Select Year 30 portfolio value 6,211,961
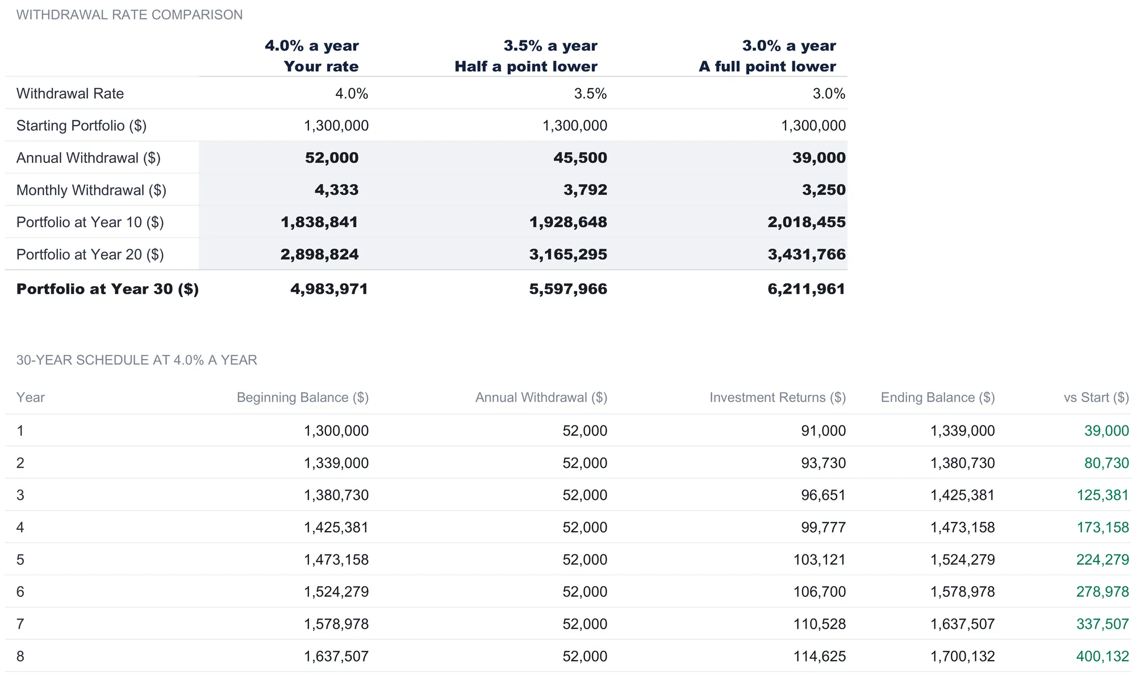This screenshot has height=677, width=1136. point(807,289)
